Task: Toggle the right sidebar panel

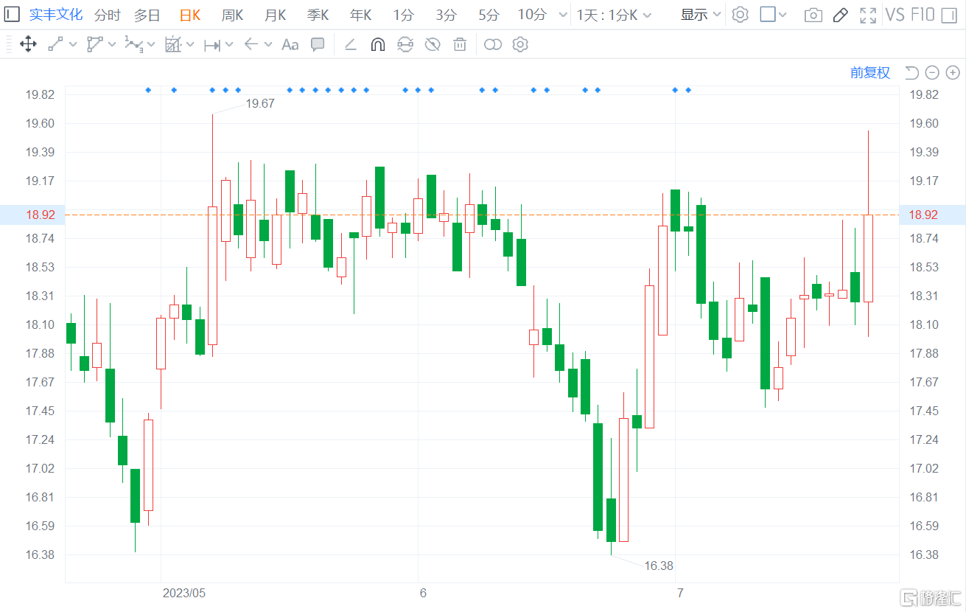Action: coord(768,15)
